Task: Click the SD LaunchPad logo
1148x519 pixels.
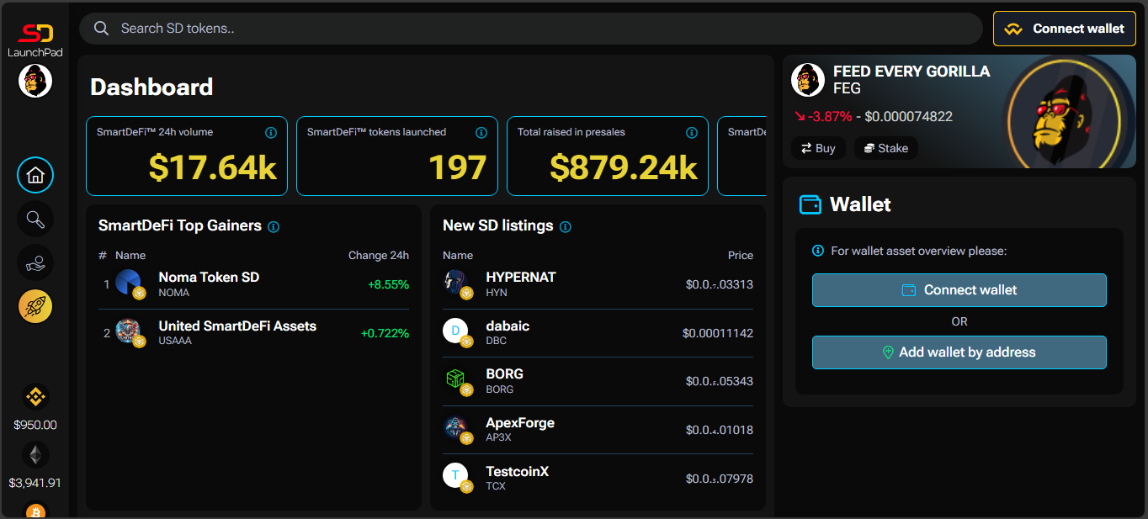Action: pyautogui.click(x=35, y=39)
